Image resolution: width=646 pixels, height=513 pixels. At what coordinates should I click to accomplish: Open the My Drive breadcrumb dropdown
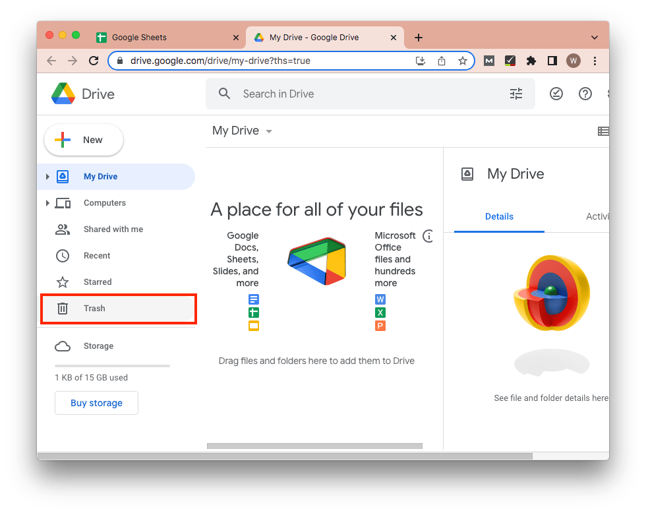269,131
